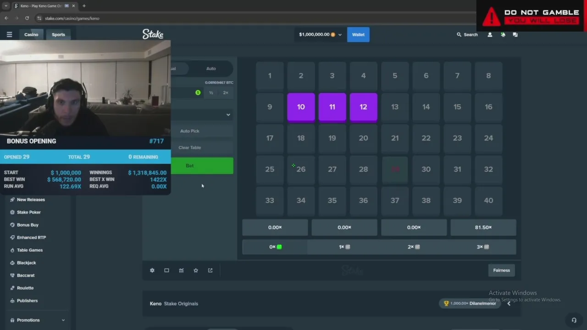This screenshot has height=330, width=587.
Task: Double the bet amount with 2×
Action: [x=225, y=93]
